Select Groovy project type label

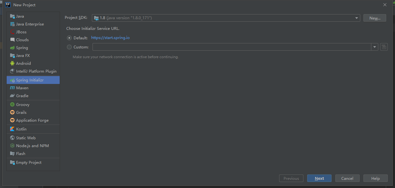[x=23, y=105]
